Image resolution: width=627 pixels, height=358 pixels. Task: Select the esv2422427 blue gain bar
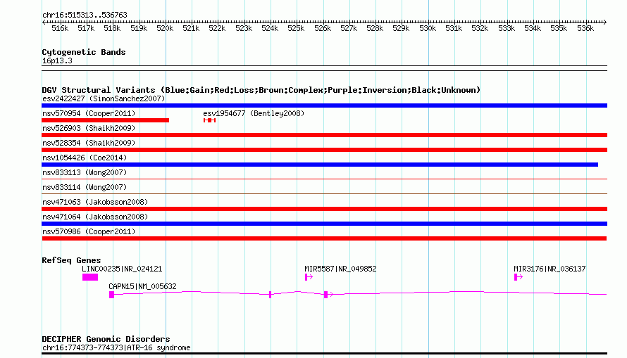coord(324,106)
